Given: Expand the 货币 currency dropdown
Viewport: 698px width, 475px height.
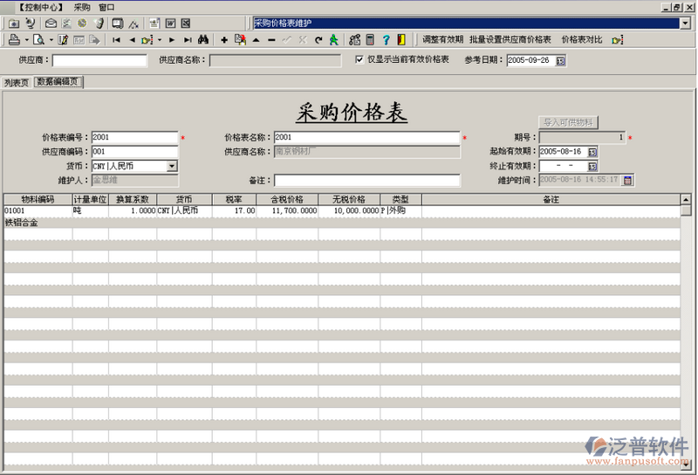Looking at the screenshot, I should tap(172, 166).
